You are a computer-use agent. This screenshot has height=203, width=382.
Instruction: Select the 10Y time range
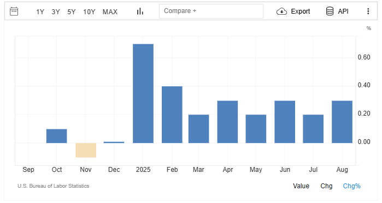point(89,11)
